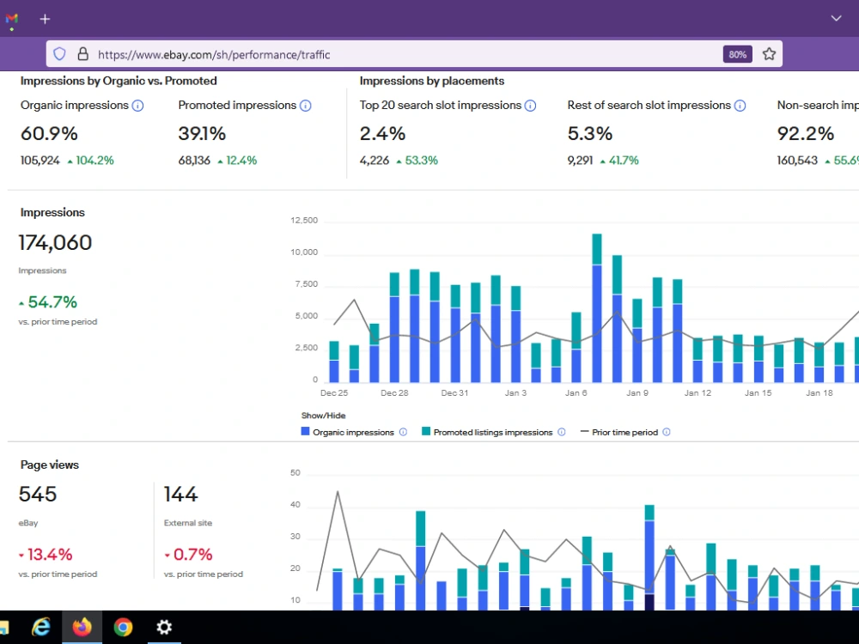Click the 144 External site page views

click(x=180, y=494)
